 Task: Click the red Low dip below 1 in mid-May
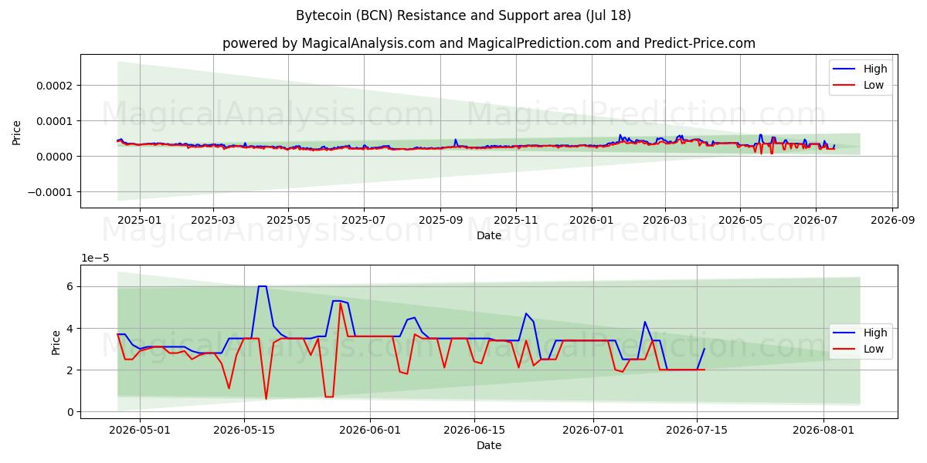point(267,398)
